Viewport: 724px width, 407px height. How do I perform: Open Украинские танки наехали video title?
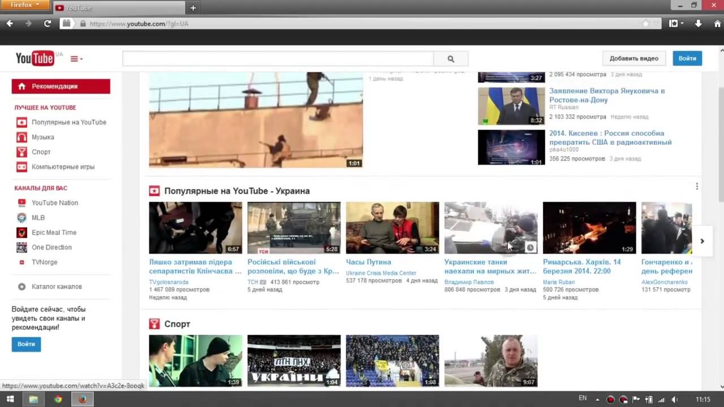[490, 266]
